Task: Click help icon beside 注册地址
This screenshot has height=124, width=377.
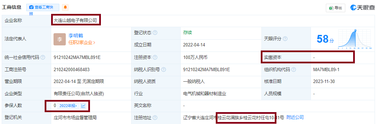Action: (x=155, y=118)
